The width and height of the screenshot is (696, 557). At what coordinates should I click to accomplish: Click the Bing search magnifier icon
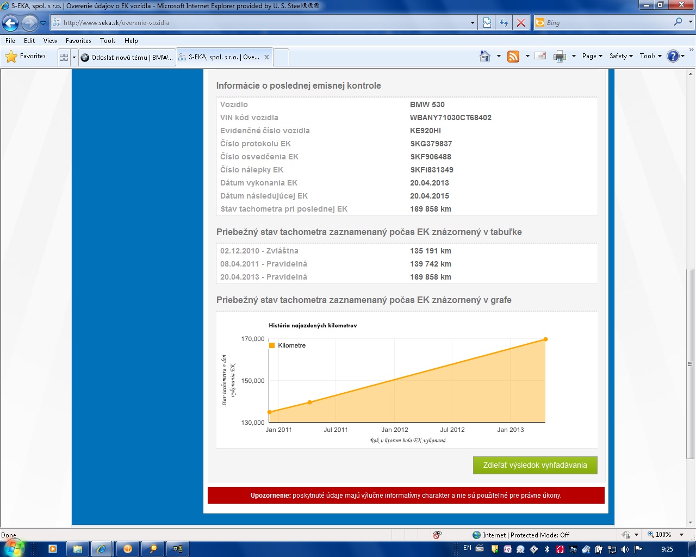pyautogui.click(x=678, y=22)
